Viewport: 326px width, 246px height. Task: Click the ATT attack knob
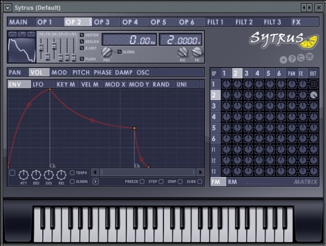(24, 175)
